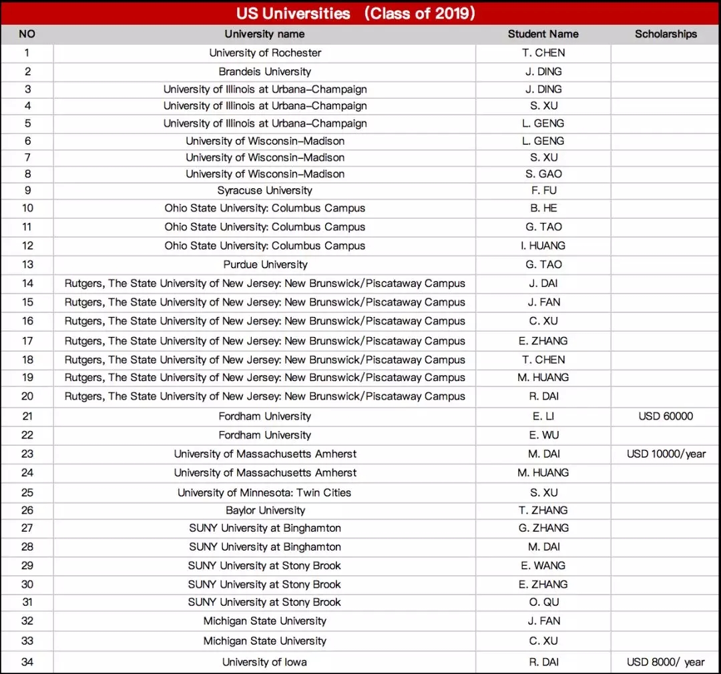Image resolution: width=721 pixels, height=674 pixels.
Task: Select the NO column header
Action: (x=27, y=34)
